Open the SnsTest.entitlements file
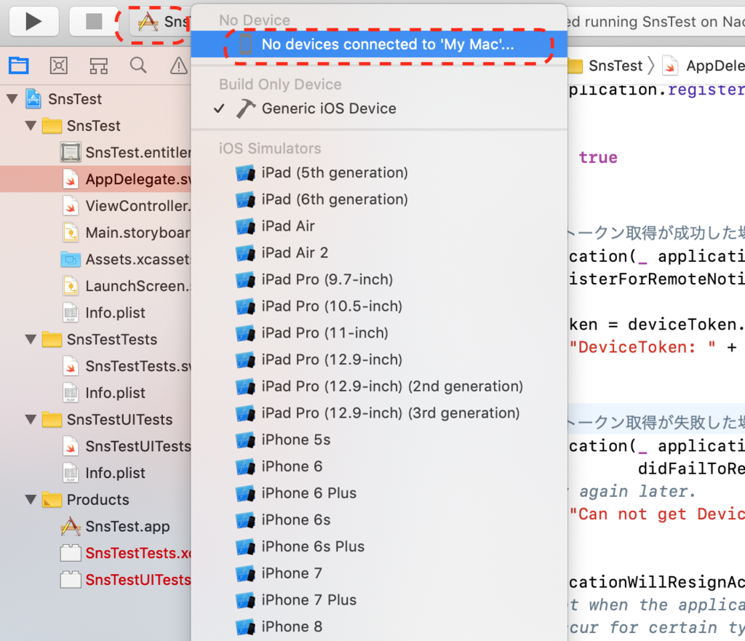 pos(126,153)
